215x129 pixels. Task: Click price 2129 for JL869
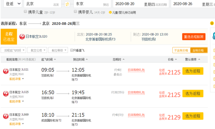tap(174, 117)
